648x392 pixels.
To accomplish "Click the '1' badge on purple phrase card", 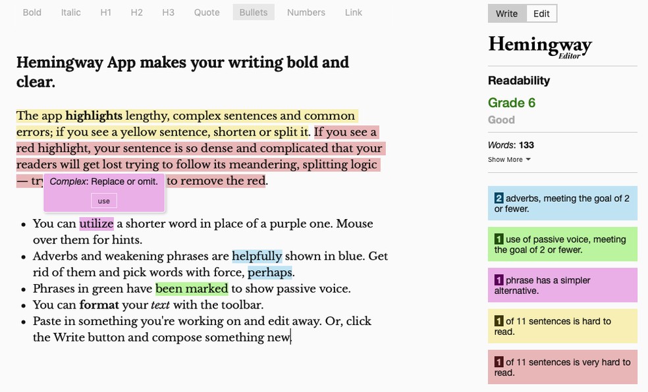I will click(x=499, y=280).
